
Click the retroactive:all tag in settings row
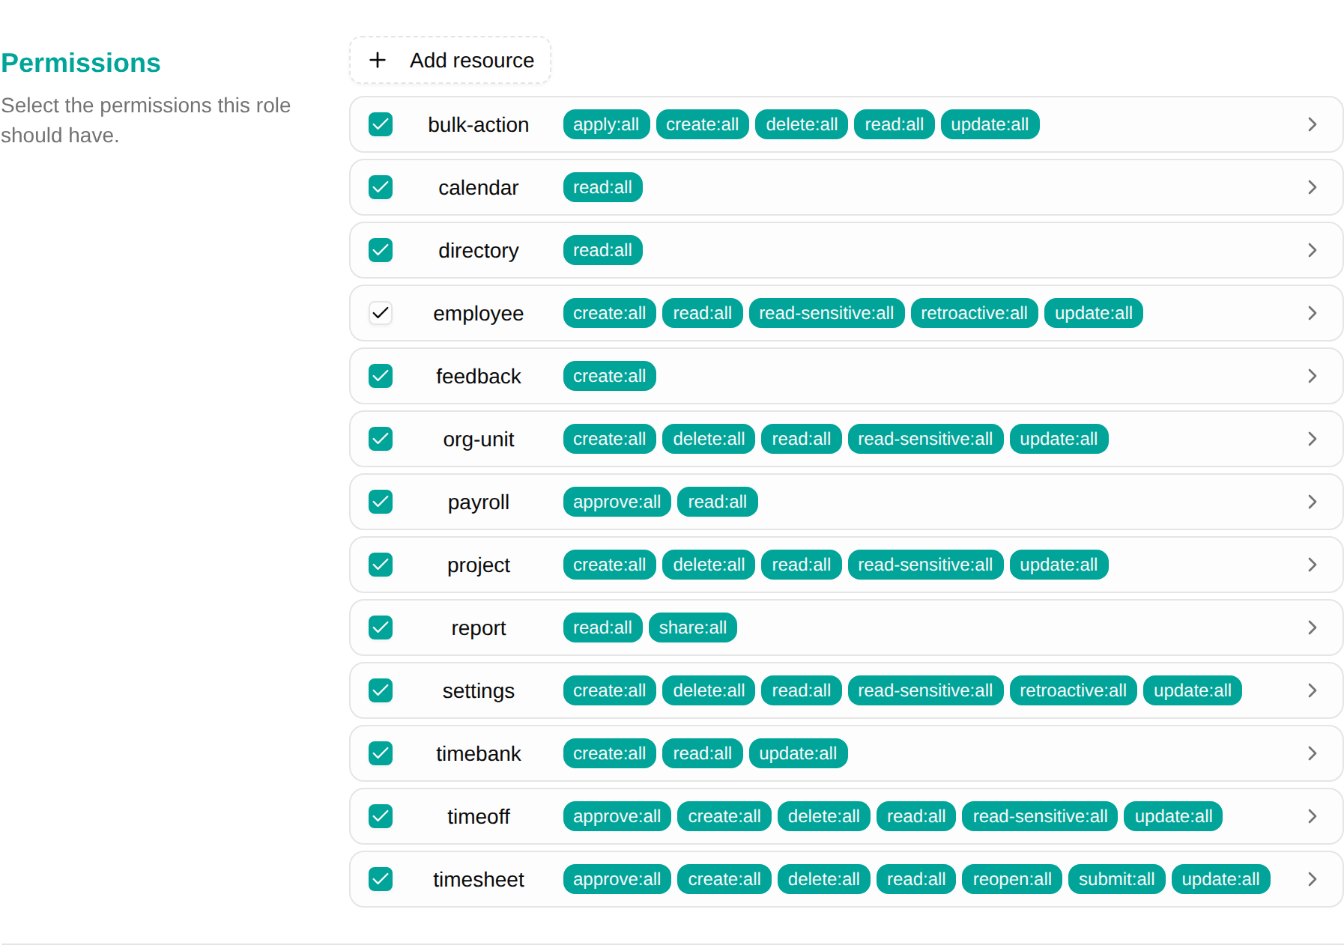tap(1073, 690)
